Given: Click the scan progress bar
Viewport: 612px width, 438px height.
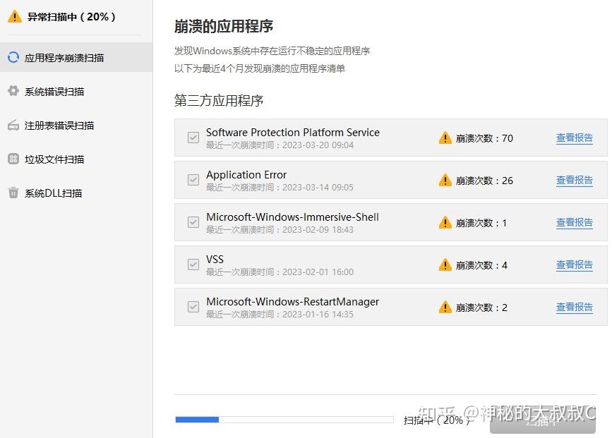Looking at the screenshot, I should (284, 420).
